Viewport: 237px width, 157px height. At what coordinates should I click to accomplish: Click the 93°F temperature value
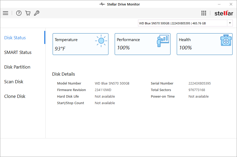click(x=60, y=49)
